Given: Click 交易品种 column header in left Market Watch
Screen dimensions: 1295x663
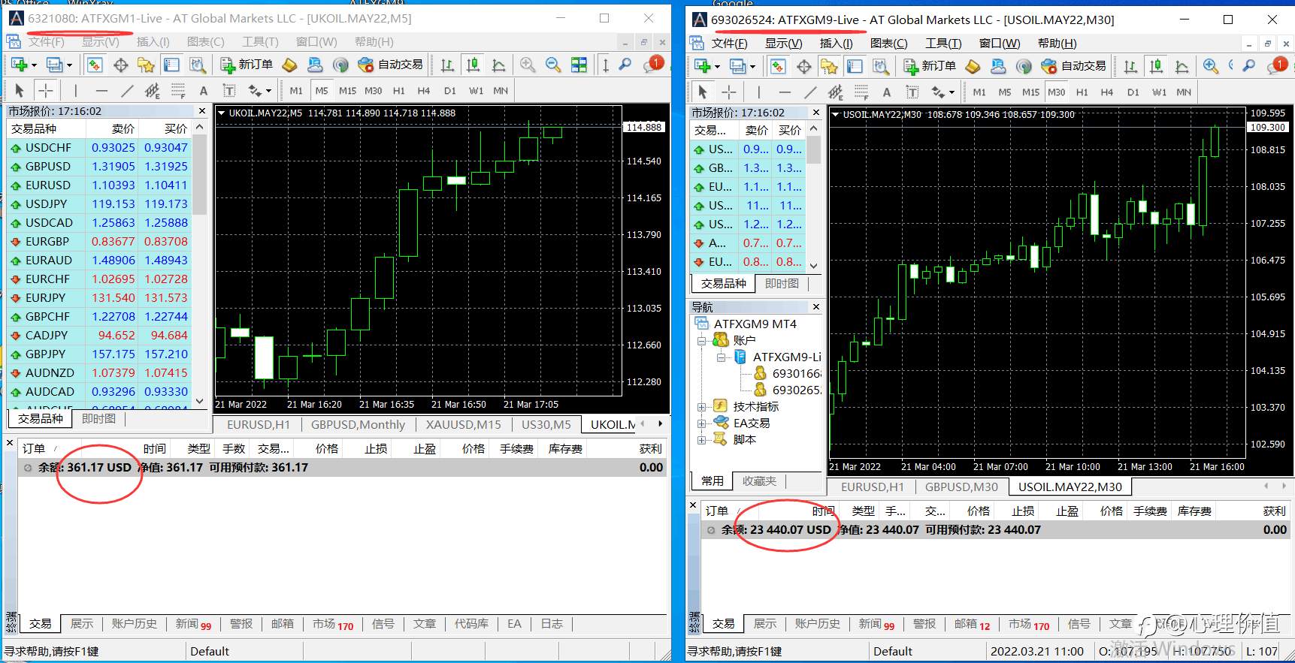Looking at the screenshot, I should point(46,129).
